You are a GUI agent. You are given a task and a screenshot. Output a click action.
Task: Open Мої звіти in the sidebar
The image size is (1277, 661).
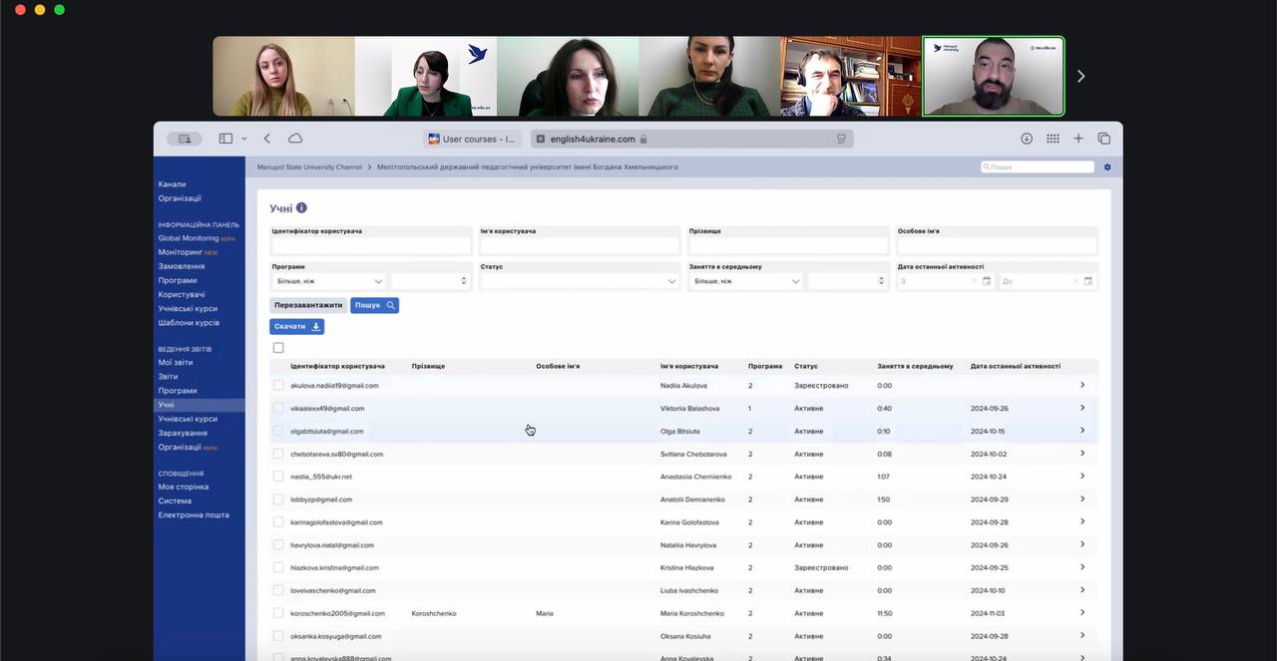tap(176, 362)
